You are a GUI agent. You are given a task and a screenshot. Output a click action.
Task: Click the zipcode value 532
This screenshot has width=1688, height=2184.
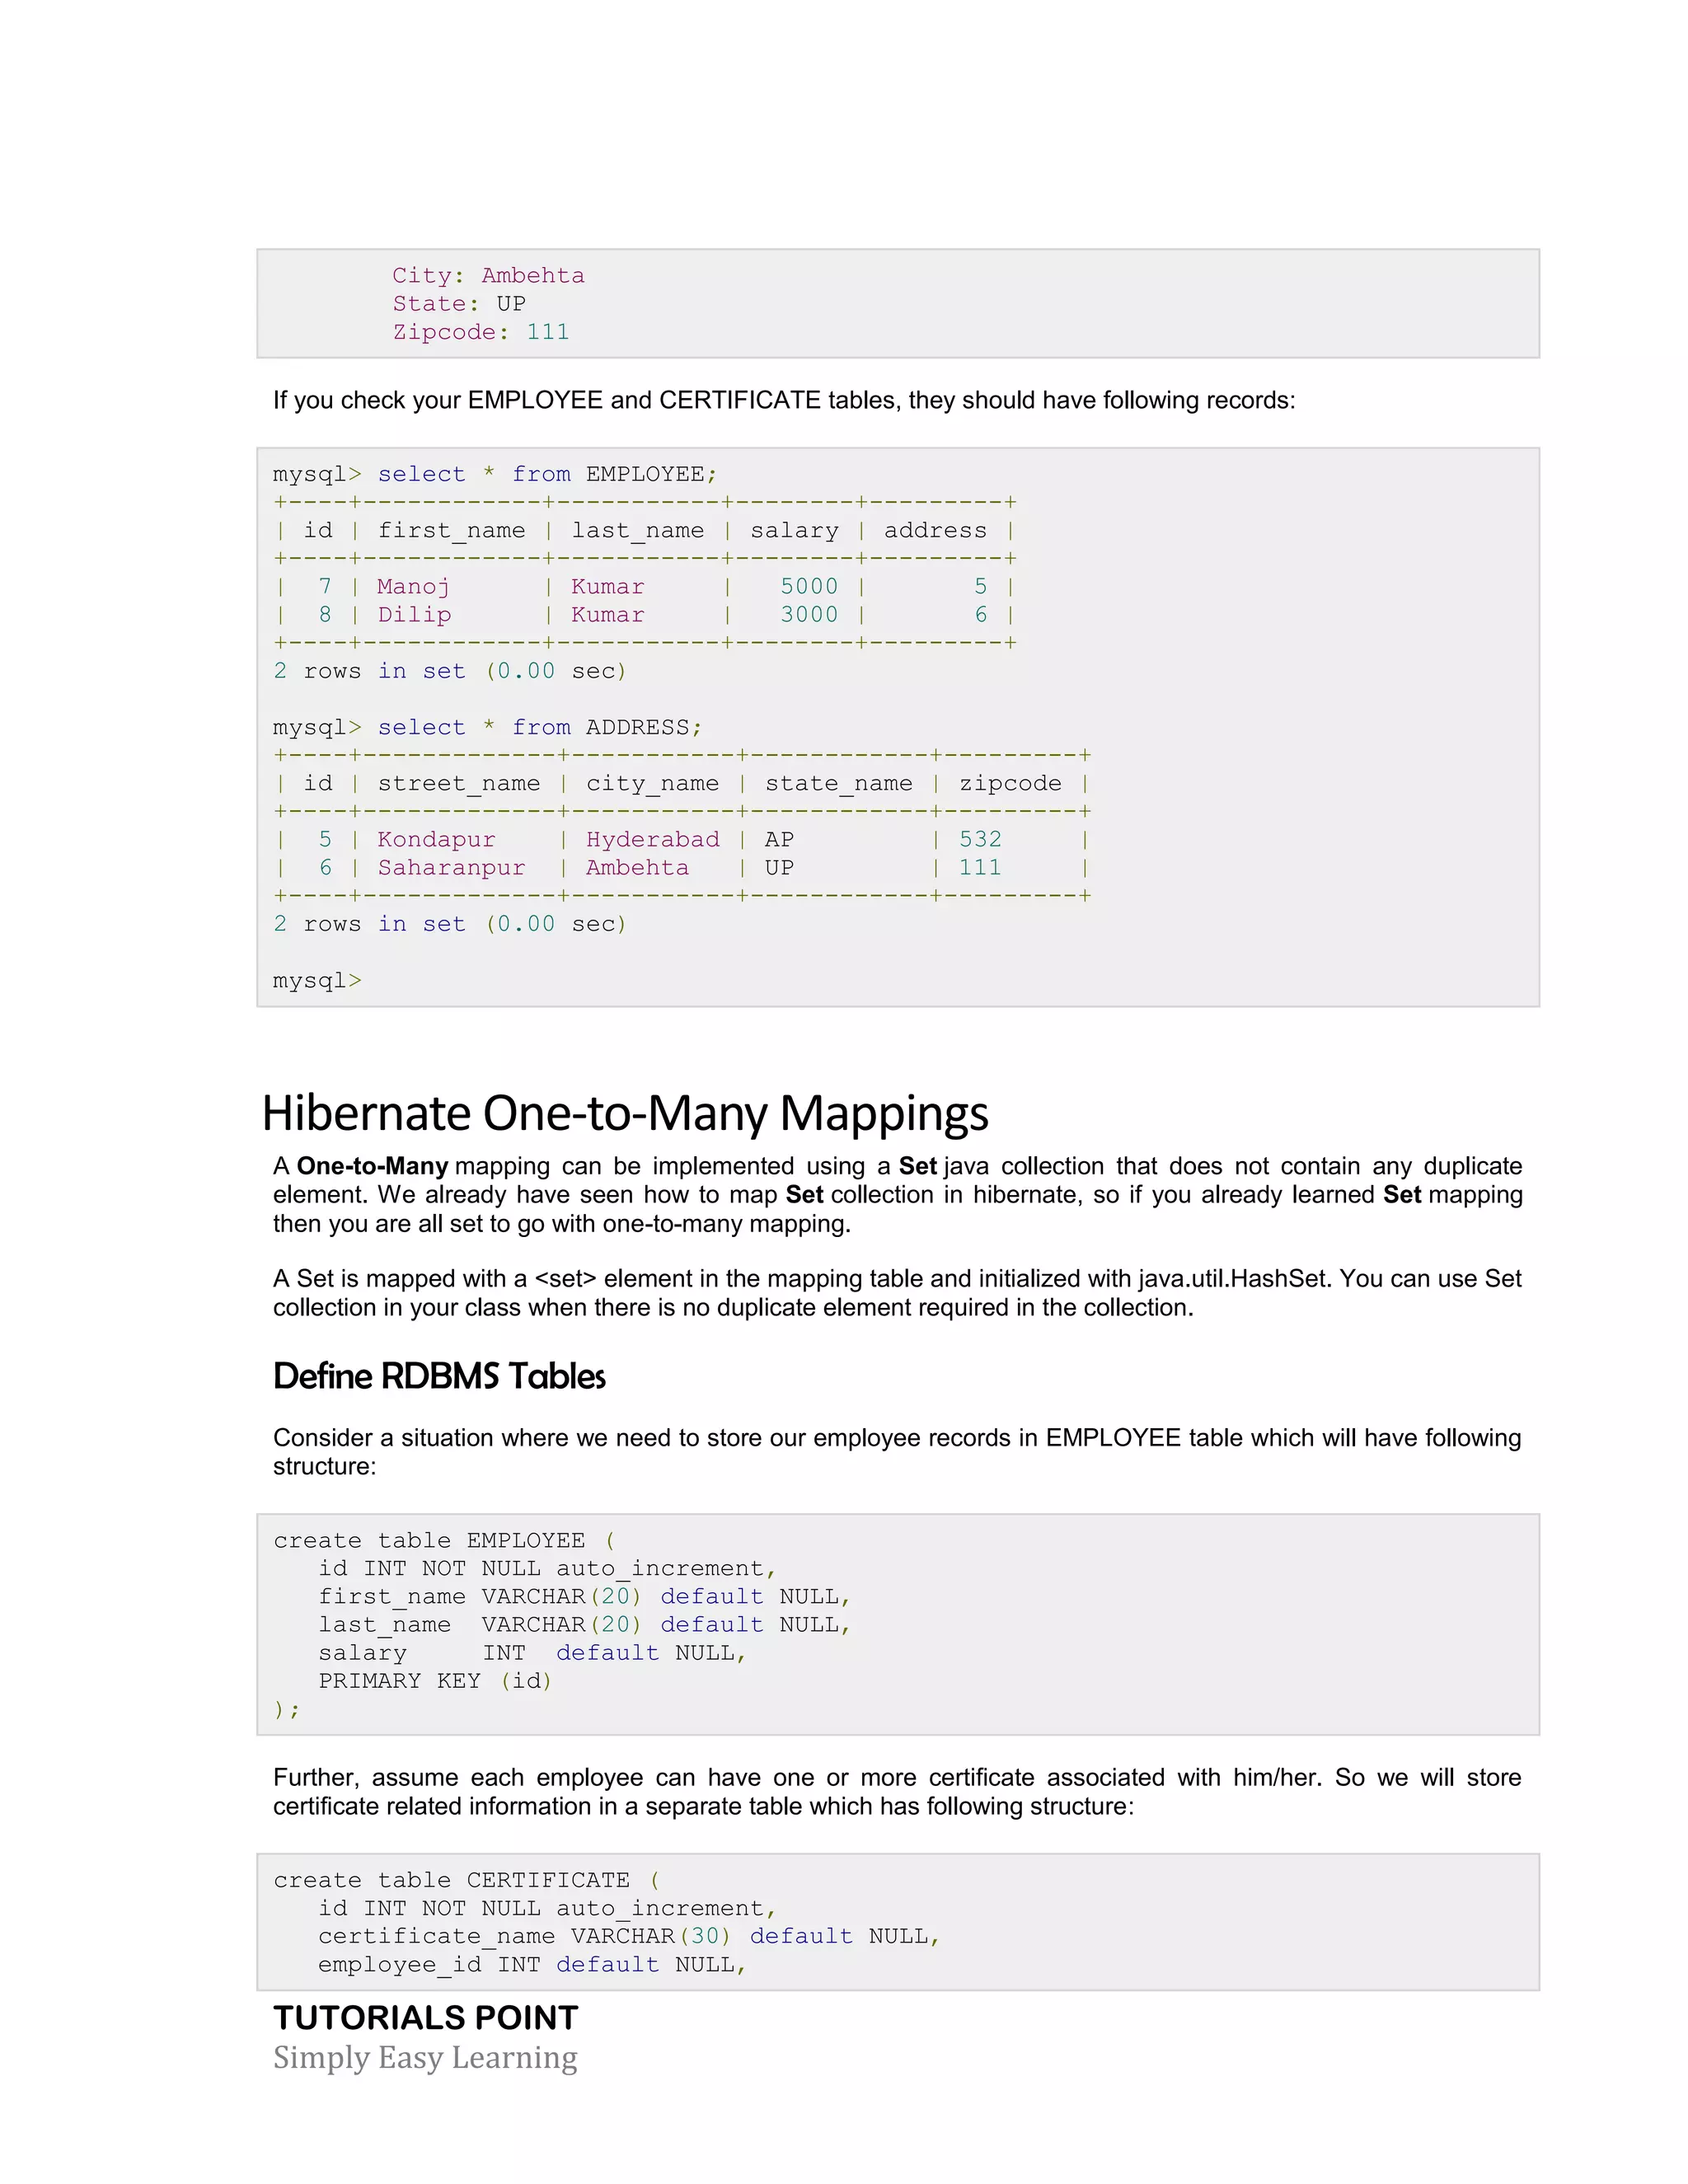(x=980, y=840)
